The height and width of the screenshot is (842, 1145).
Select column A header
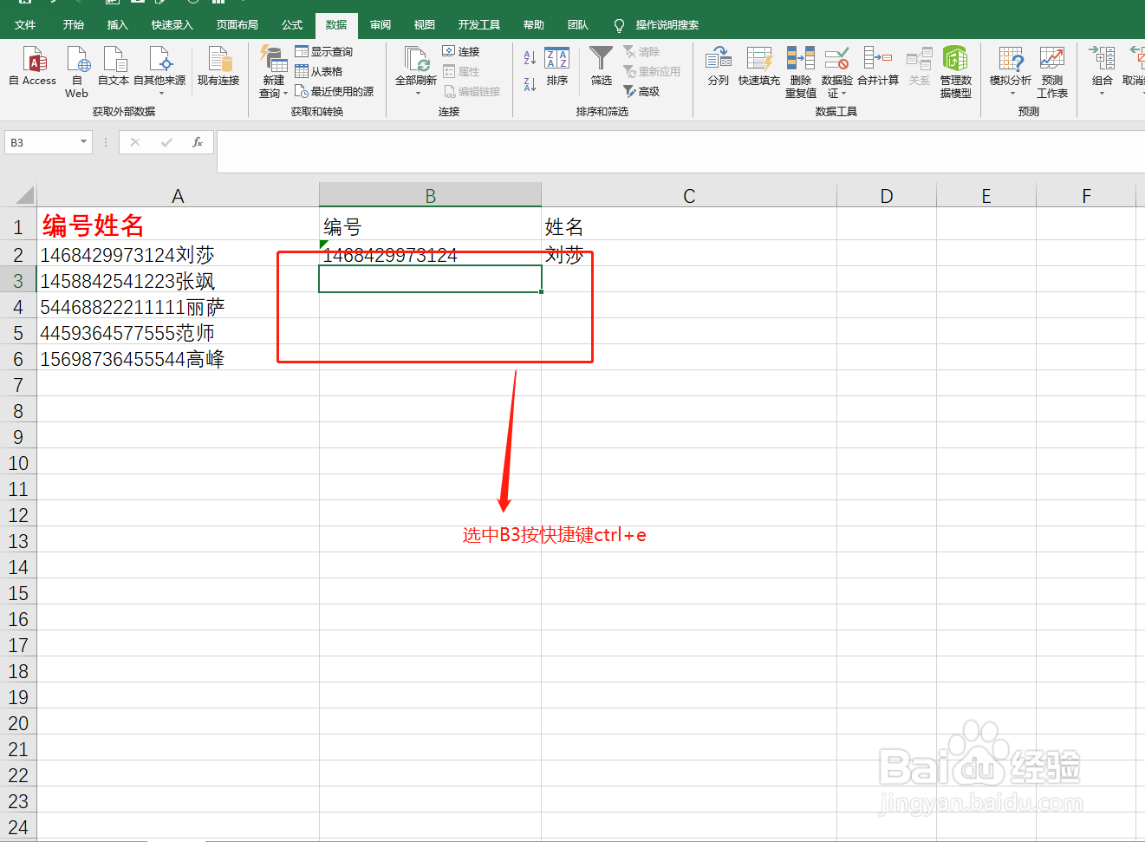(x=178, y=196)
